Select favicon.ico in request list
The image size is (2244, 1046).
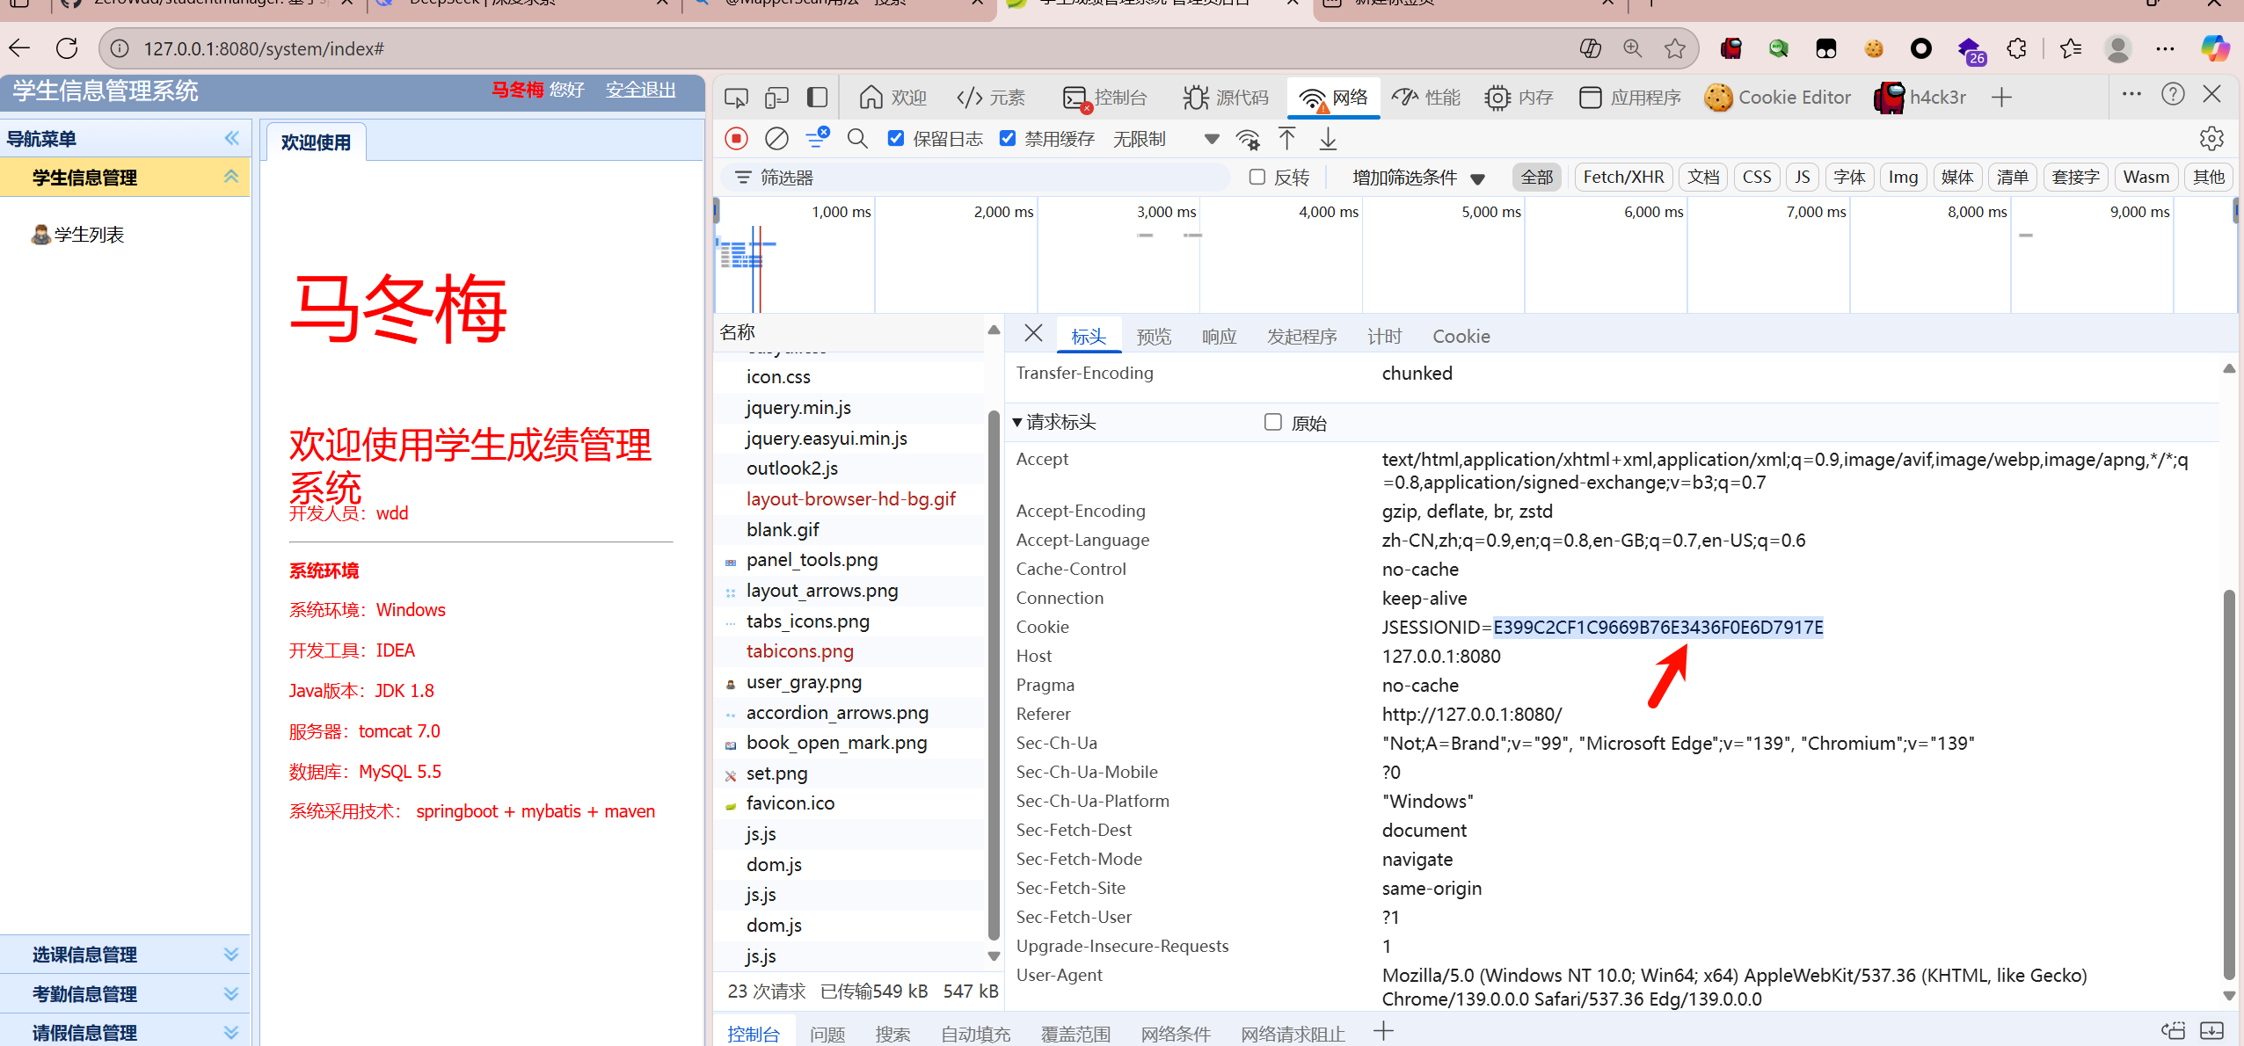click(790, 803)
